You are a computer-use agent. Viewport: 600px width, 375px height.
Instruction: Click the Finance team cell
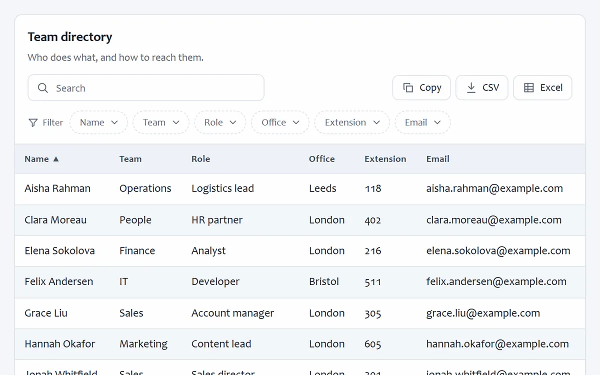pos(137,251)
